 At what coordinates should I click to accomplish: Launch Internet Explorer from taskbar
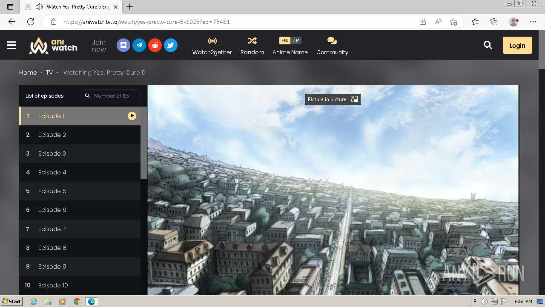pos(34,301)
